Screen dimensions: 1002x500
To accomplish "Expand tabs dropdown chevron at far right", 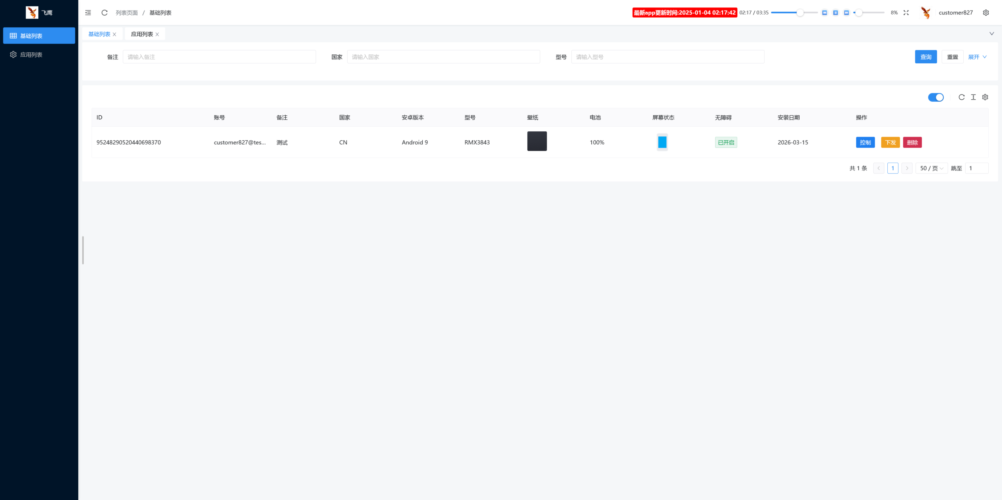I will click(991, 34).
